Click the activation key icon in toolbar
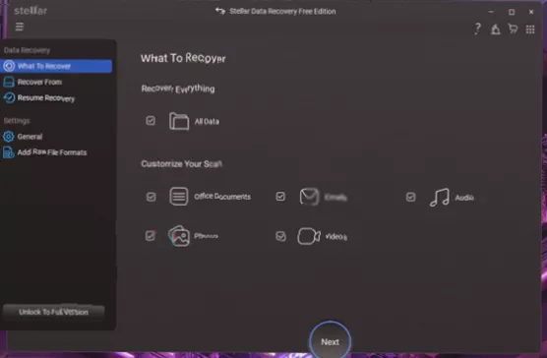 click(x=496, y=30)
